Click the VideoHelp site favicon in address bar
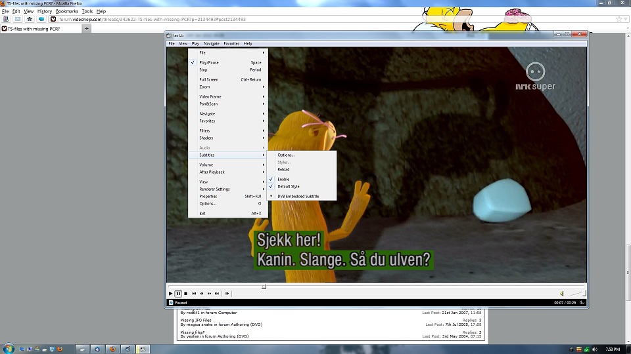This screenshot has width=631, height=354. point(53,19)
